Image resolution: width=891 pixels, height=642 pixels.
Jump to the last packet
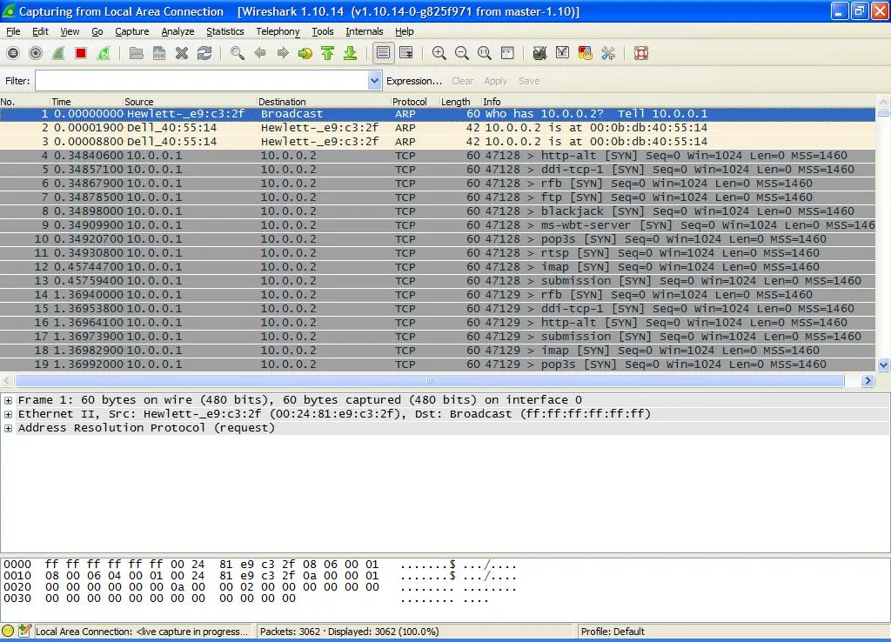click(x=351, y=53)
